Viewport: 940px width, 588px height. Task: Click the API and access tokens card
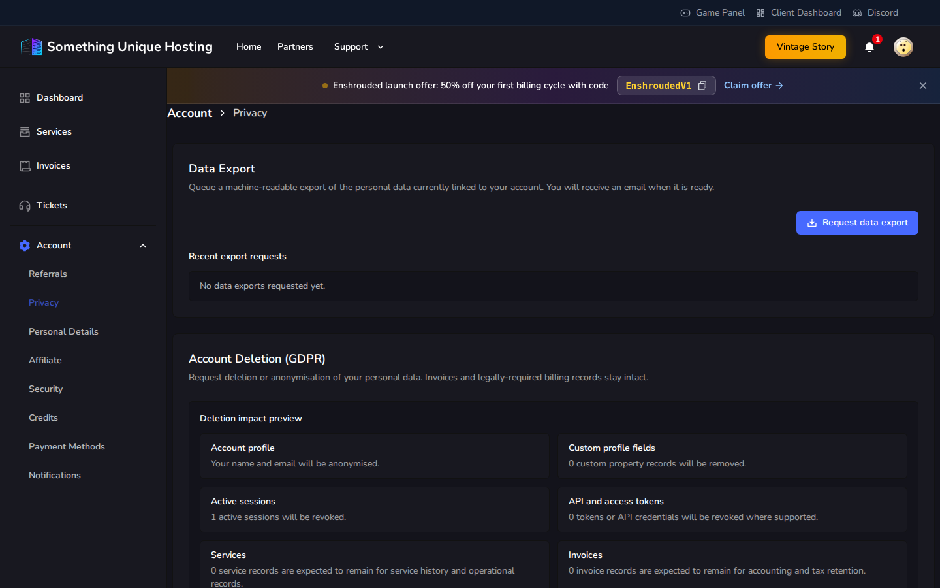pyautogui.click(x=732, y=510)
